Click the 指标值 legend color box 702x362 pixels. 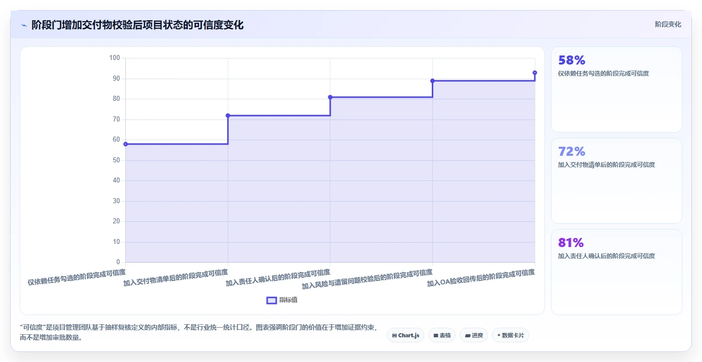(x=272, y=300)
